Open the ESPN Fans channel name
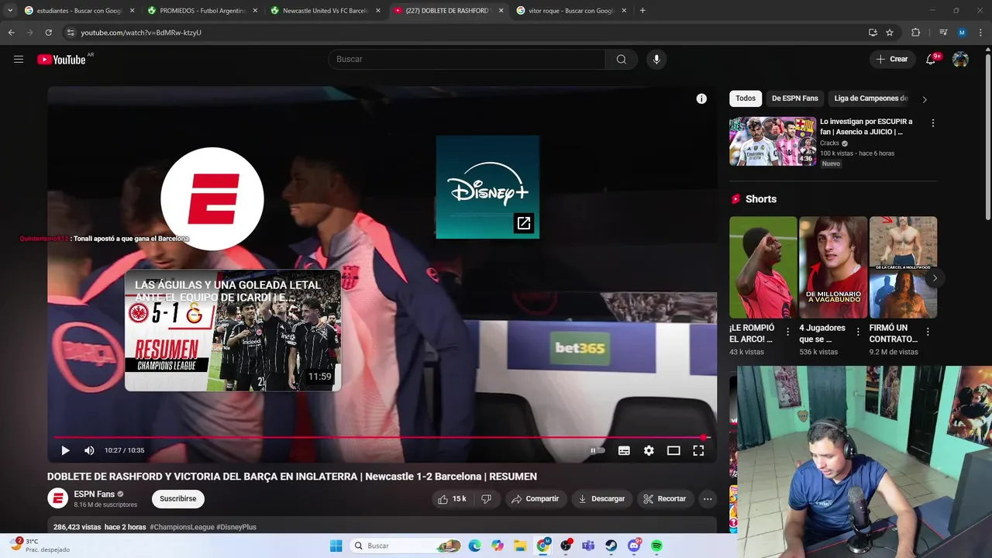Viewport: 992px width, 558px height. 94,494
